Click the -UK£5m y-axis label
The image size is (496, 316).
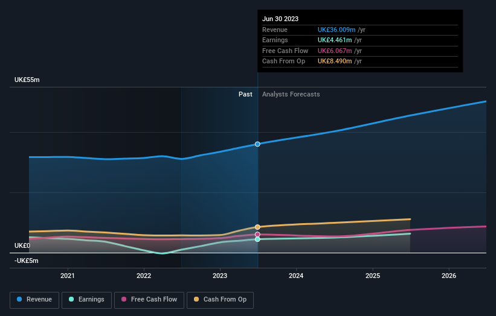(x=26, y=261)
